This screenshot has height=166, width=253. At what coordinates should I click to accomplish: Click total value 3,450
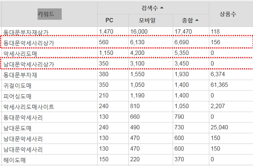182,64
